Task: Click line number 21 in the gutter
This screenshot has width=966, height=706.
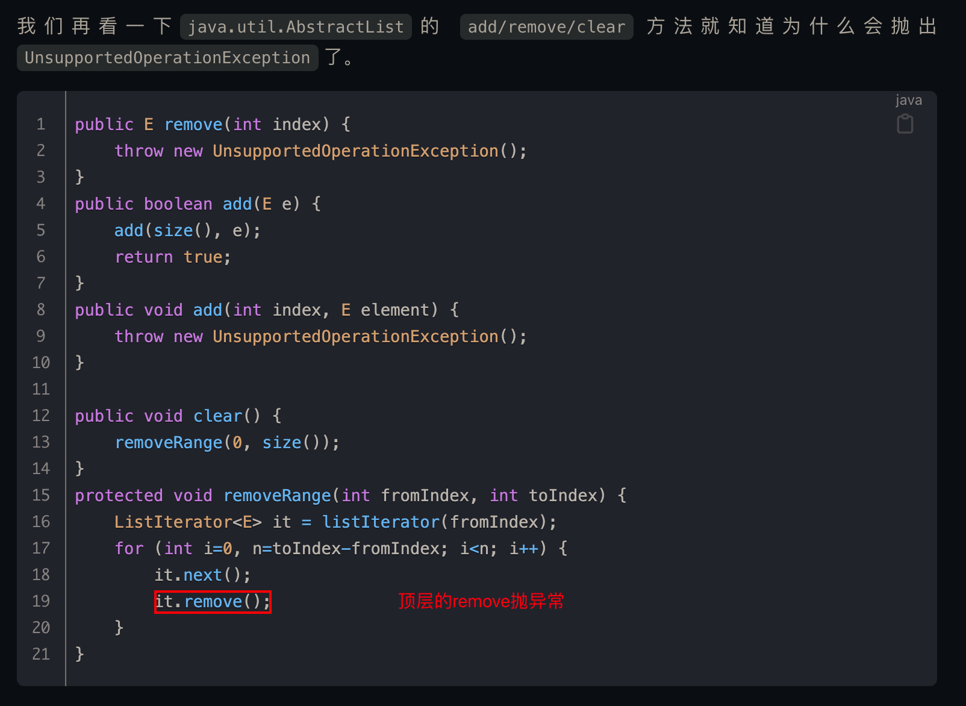Action: pos(41,654)
